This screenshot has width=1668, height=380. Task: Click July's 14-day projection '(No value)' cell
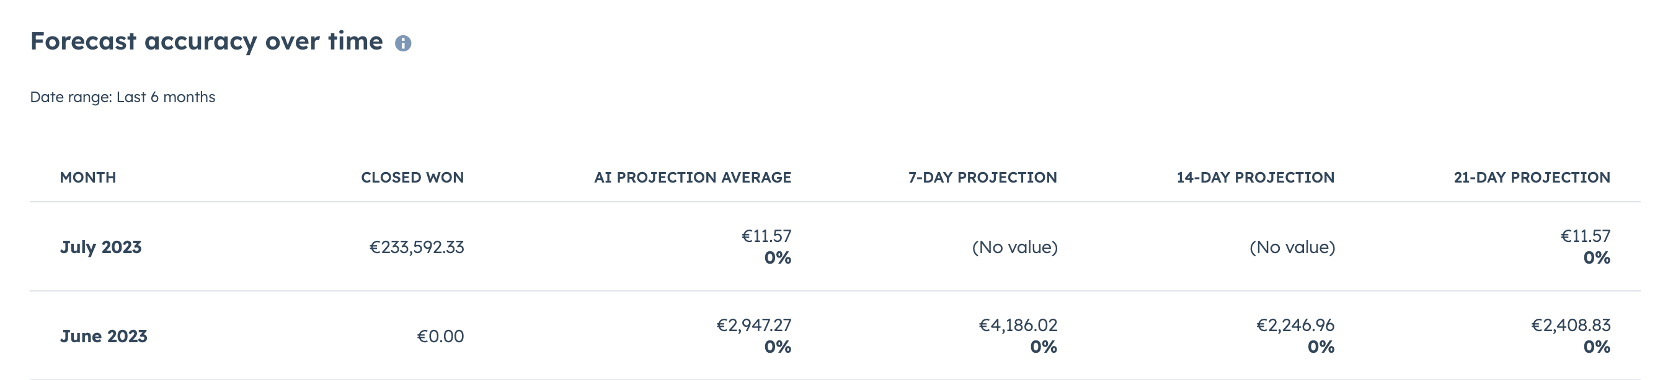tap(1292, 248)
